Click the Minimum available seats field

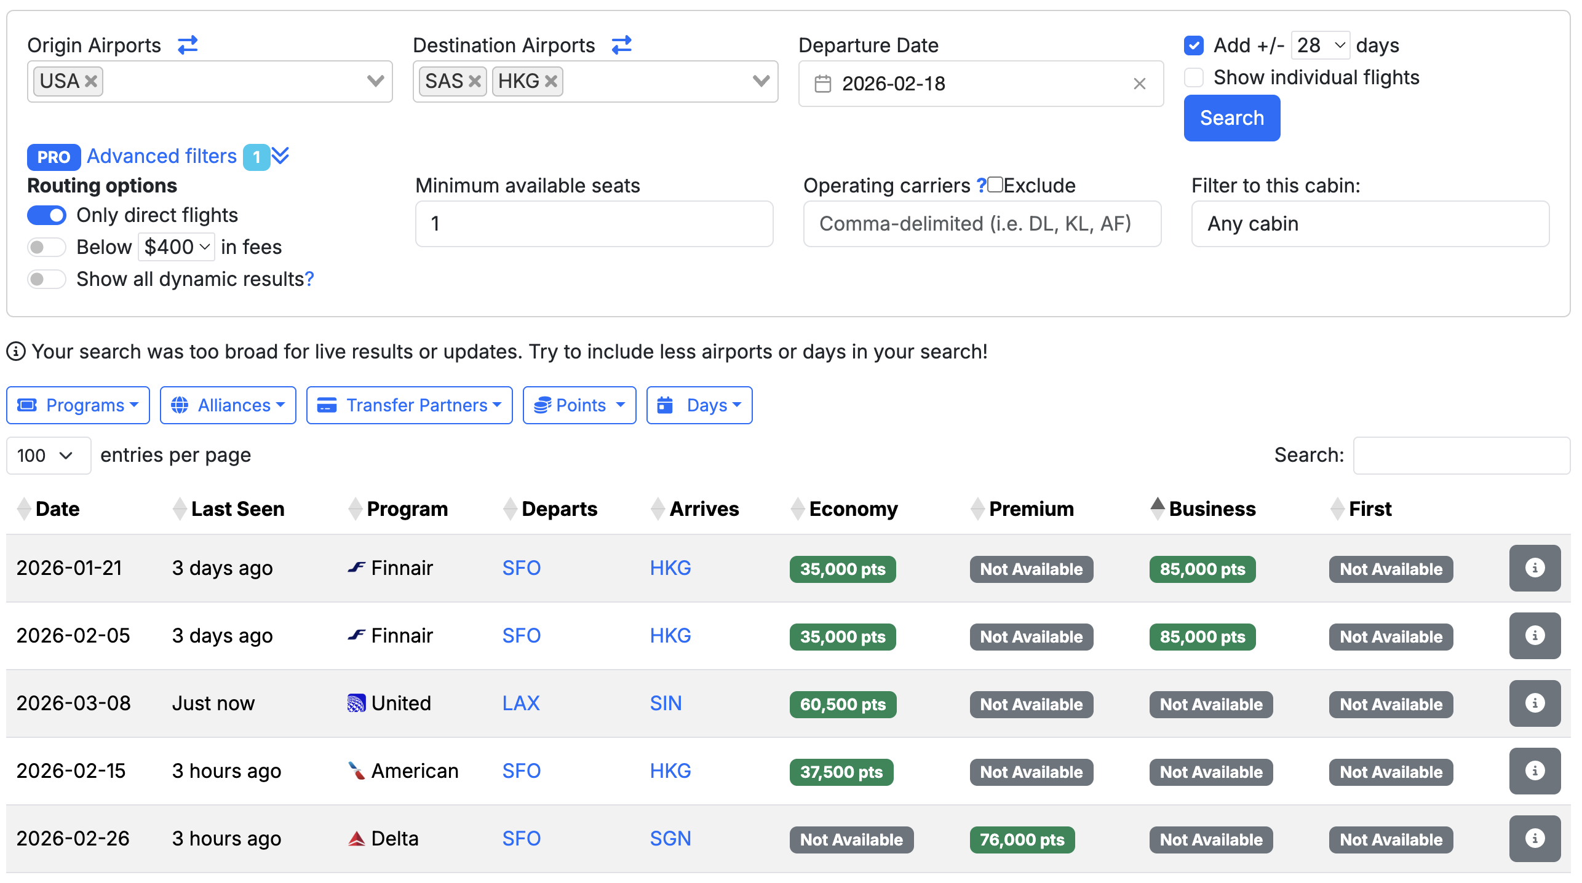[x=594, y=224]
